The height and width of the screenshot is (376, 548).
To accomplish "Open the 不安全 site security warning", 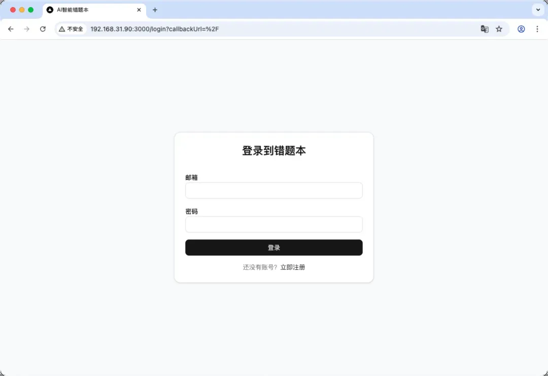I will 71,29.
